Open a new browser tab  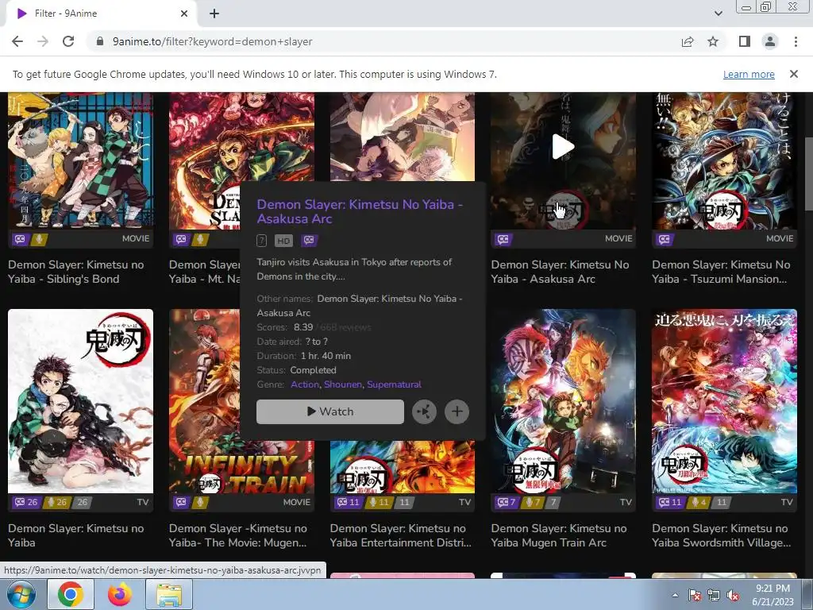point(214,14)
